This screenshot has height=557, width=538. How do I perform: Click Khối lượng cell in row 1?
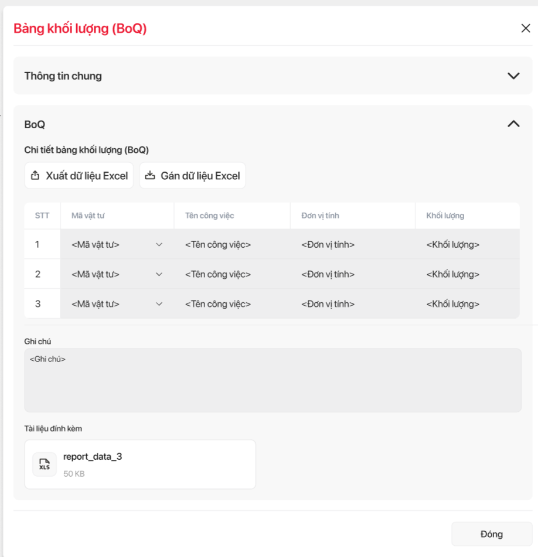tap(453, 245)
